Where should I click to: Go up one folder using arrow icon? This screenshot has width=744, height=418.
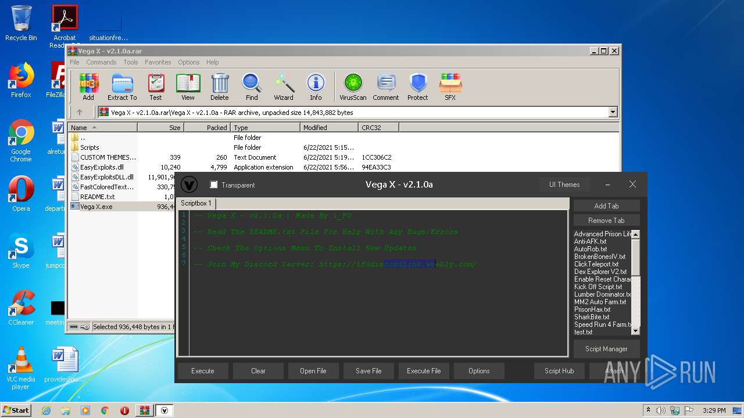coord(80,112)
